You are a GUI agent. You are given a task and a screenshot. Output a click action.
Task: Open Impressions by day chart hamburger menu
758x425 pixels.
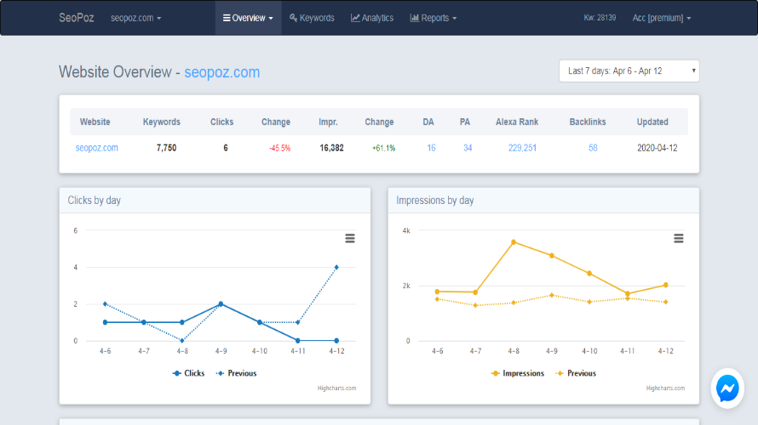pos(679,238)
